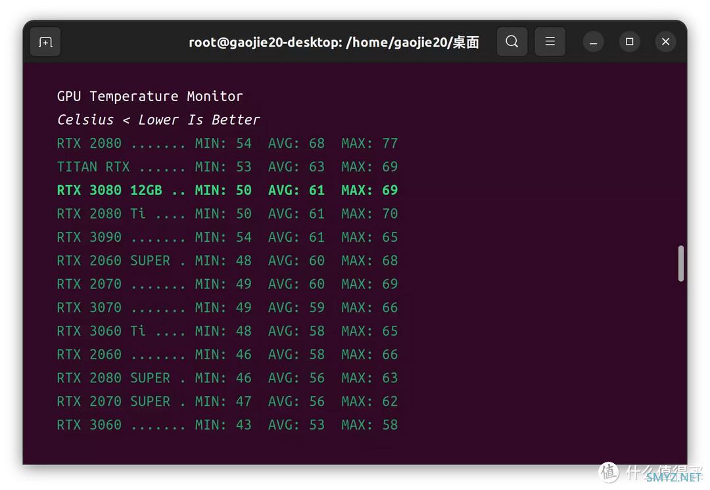The width and height of the screenshot is (710, 490).
Task: Click the 'RTX 2060 .......' row label
Action: pos(121,355)
